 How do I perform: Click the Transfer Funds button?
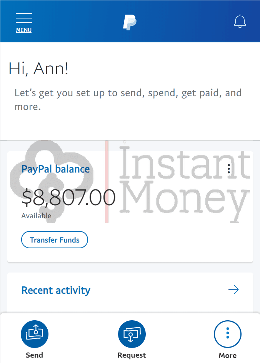pyautogui.click(x=55, y=239)
